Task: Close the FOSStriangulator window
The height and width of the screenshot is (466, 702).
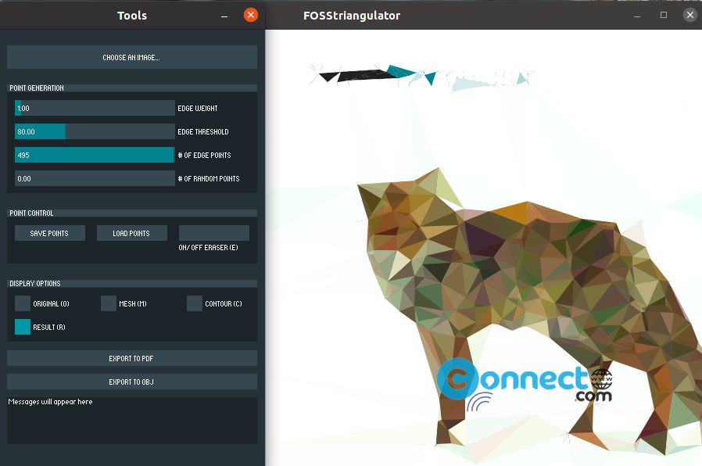Action: point(690,15)
